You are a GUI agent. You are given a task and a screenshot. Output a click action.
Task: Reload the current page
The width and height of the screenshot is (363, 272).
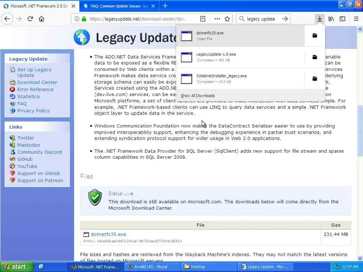click(x=30, y=19)
